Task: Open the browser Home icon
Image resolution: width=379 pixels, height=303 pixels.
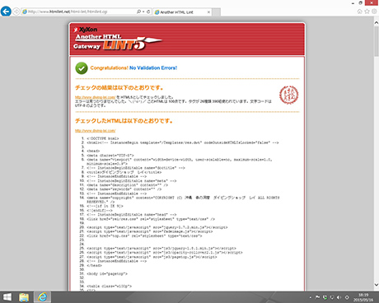Action: tap(360, 12)
